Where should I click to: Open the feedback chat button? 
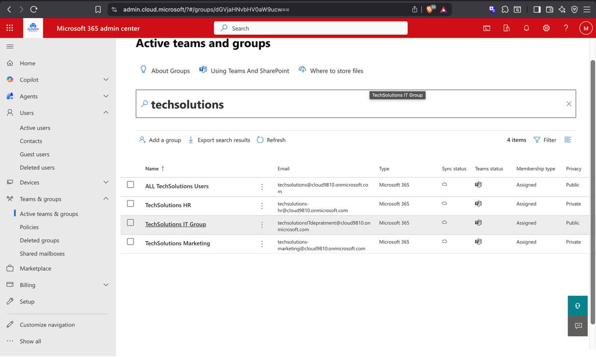pyautogui.click(x=578, y=326)
